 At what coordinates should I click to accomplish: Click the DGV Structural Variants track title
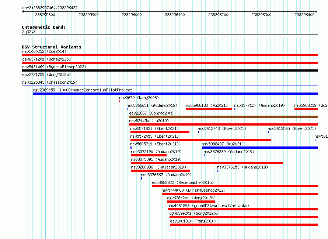click(x=52, y=47)
